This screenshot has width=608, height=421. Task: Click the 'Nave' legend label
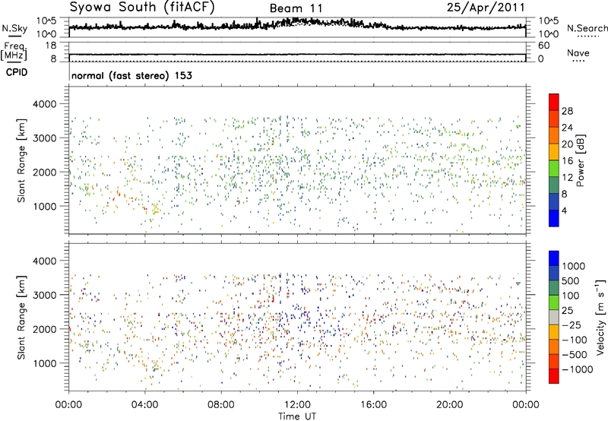(578, 52)
